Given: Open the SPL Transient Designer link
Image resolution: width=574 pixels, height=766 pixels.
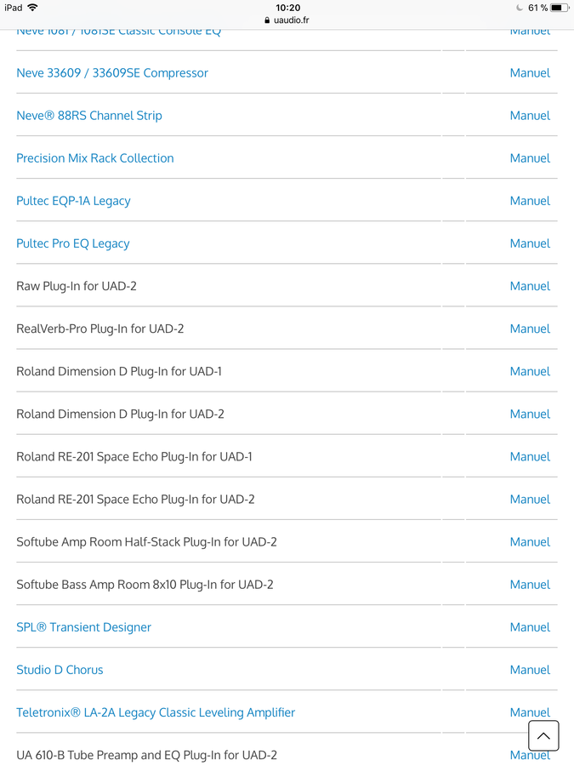Looking at the screenshot, I should tap(84, 626).
